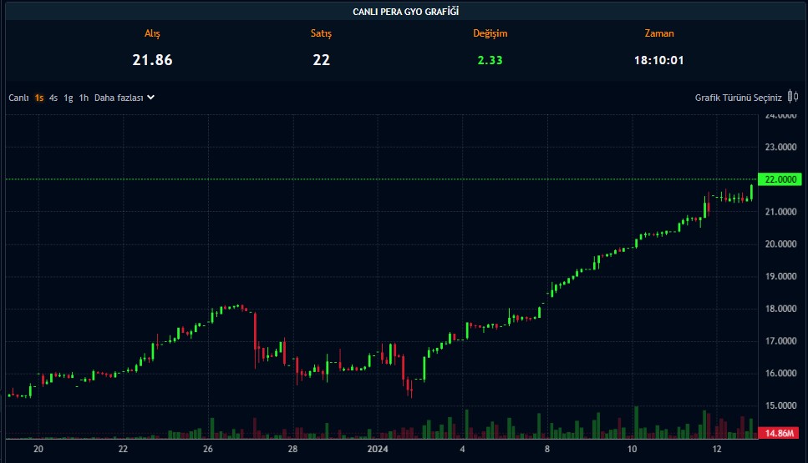Viewport: 808px width, 463px height.
Task: Click the Canlı Pera GYO Grafiği title
Action: click(405, 12)
